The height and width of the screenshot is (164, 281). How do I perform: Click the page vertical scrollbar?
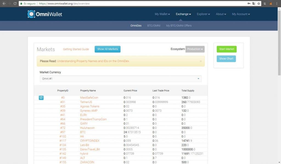[x=279, y=43]
